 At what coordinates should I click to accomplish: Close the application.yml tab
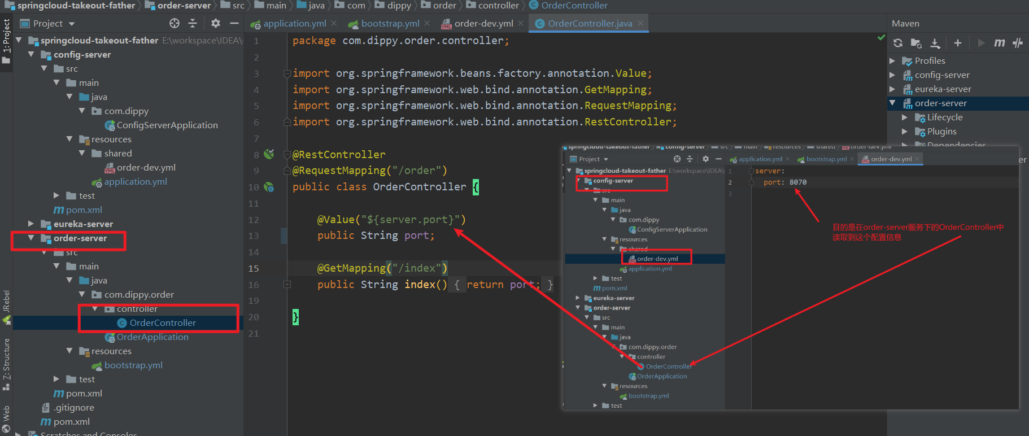click(x=334, y=24)
